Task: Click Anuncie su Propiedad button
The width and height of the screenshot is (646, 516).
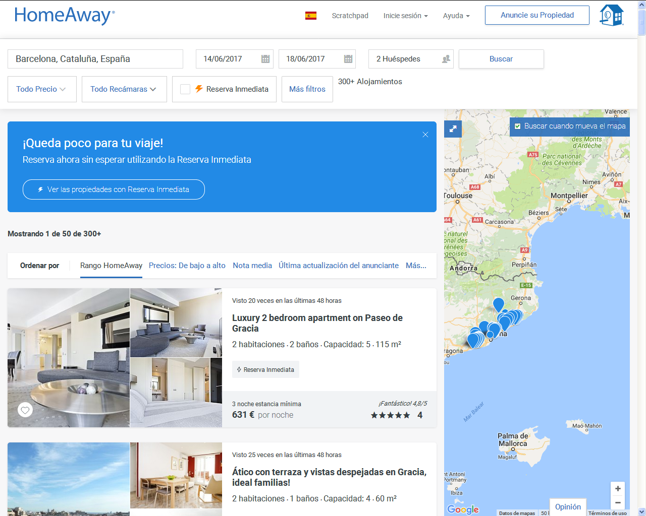Action: click(537, 15)
